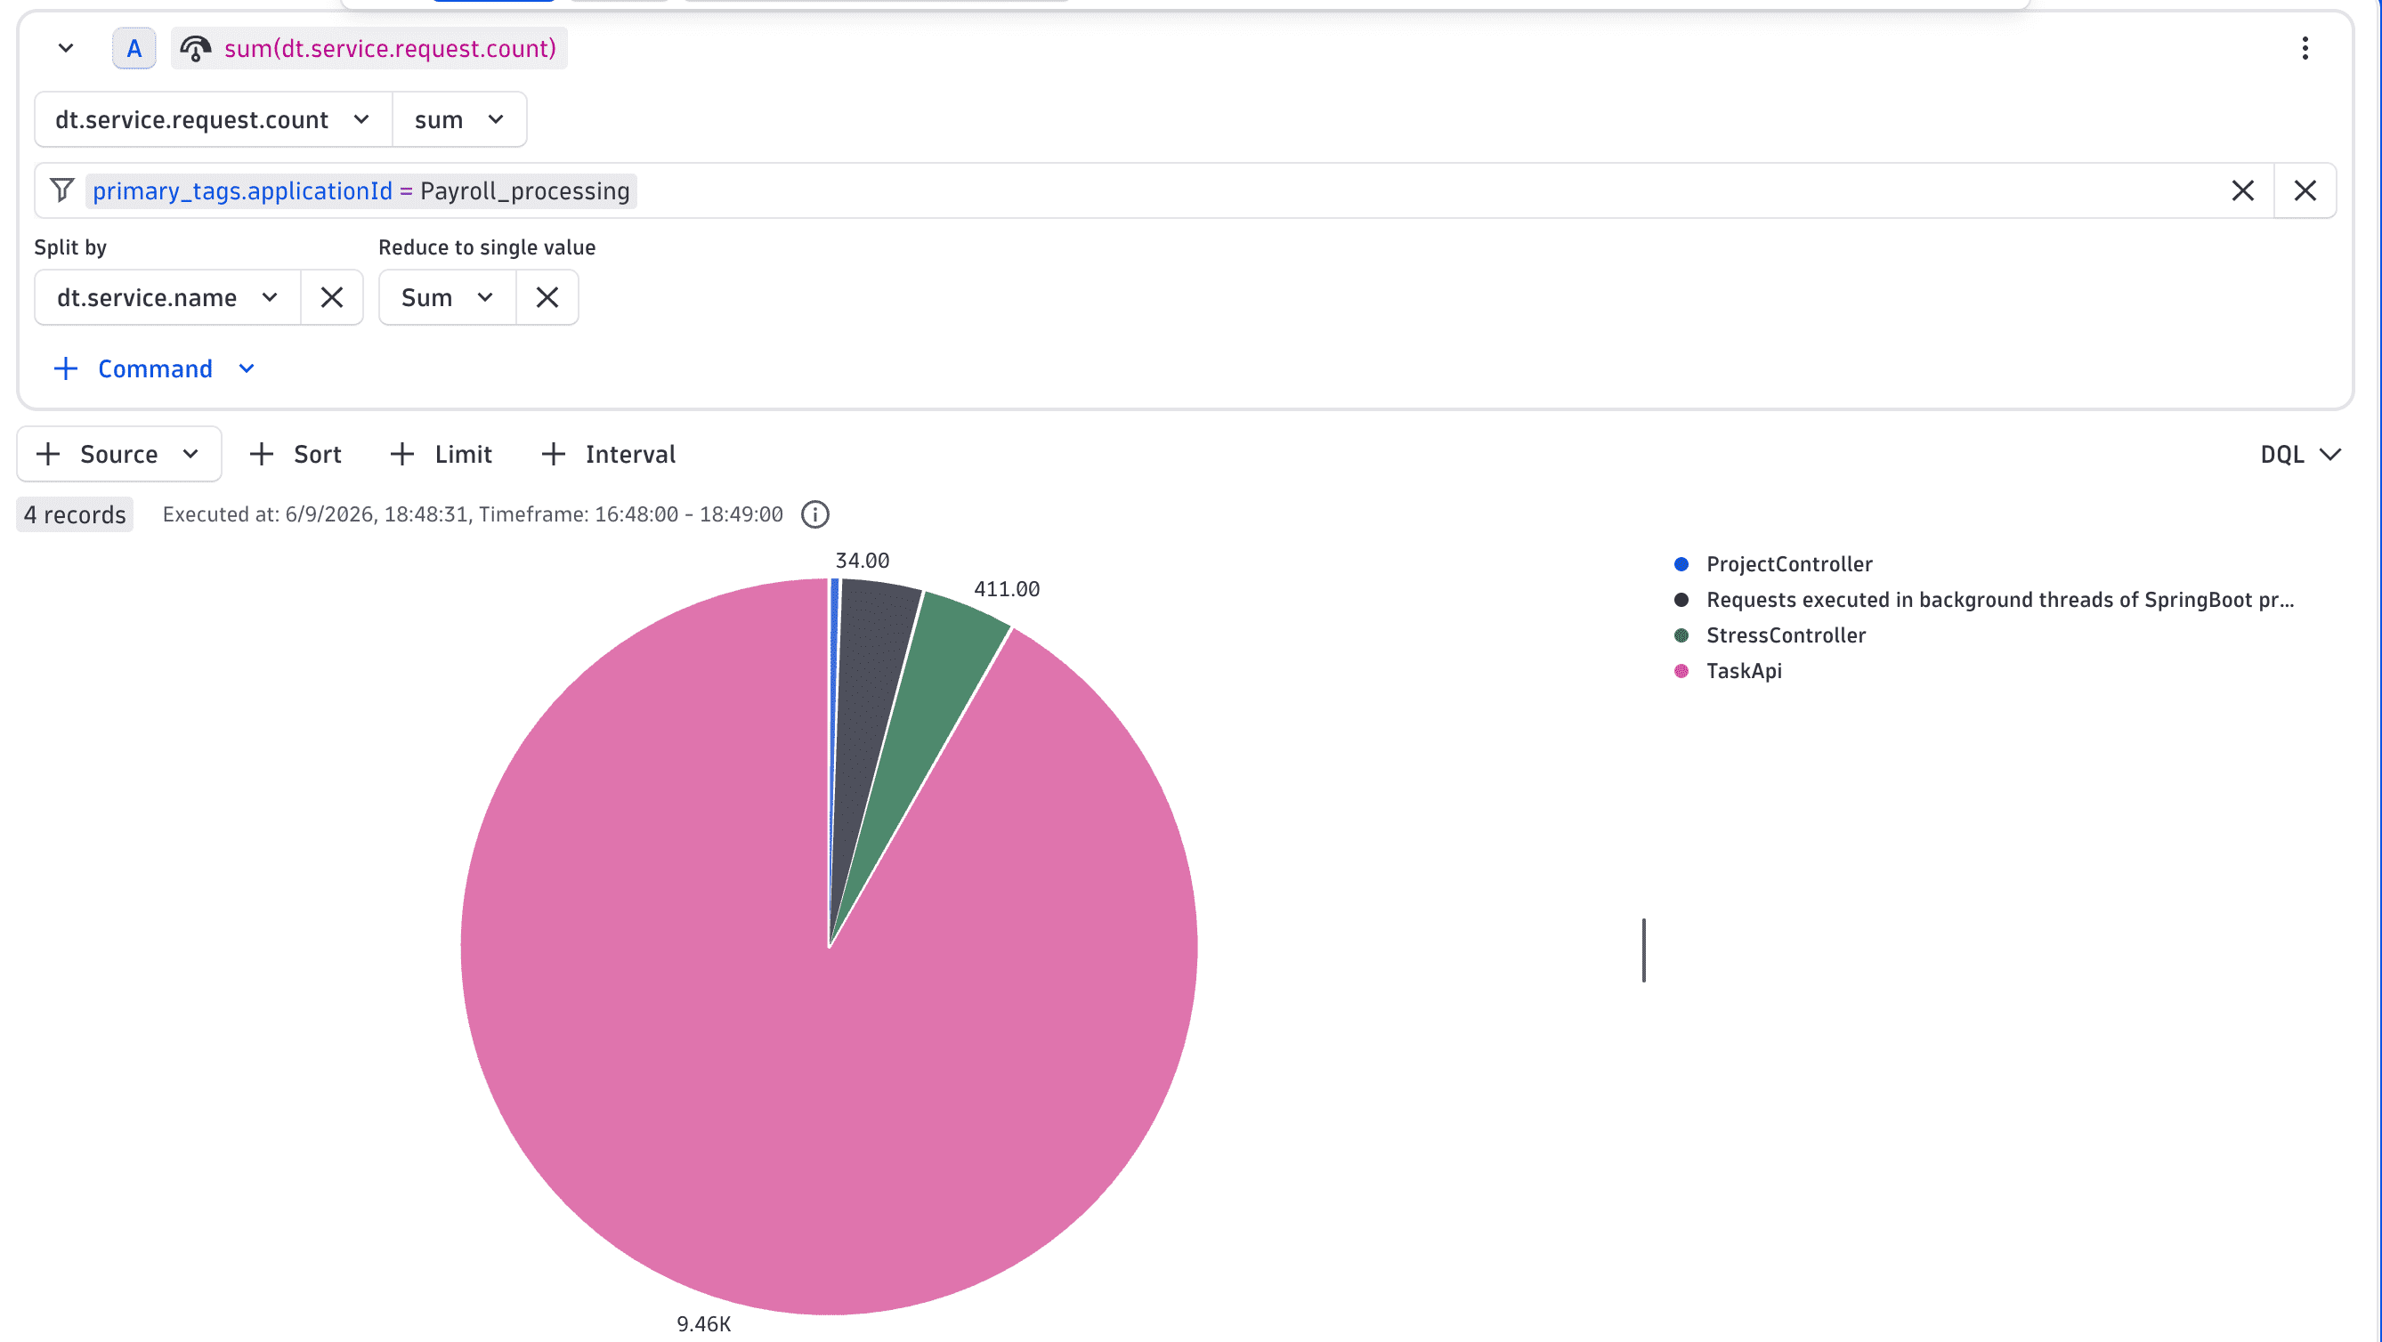The image size is (2382, 1342).
Task: Open the execution info circle icon
Action: pyautogui.click(x=814, y=514)
